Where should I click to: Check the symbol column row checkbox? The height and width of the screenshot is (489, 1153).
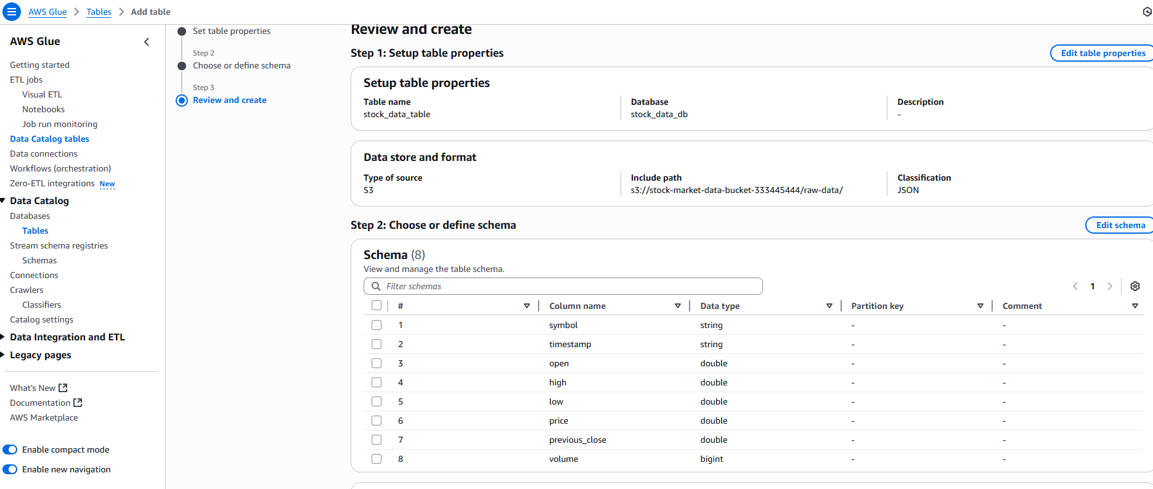click(x=377, y=325)
